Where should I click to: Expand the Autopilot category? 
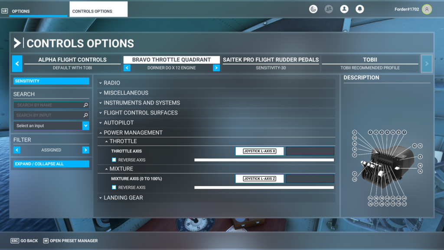(x=216, y=122)
